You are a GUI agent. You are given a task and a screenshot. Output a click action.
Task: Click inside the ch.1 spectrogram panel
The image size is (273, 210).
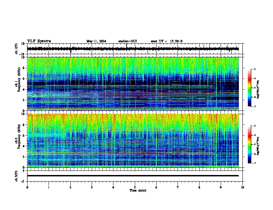click(133, 84)
